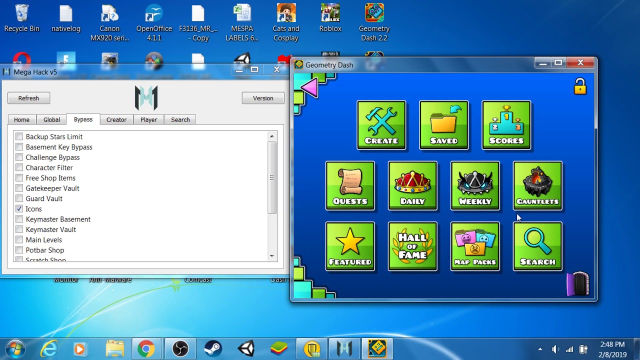Enable Free Shop Items checkbox

19,178
